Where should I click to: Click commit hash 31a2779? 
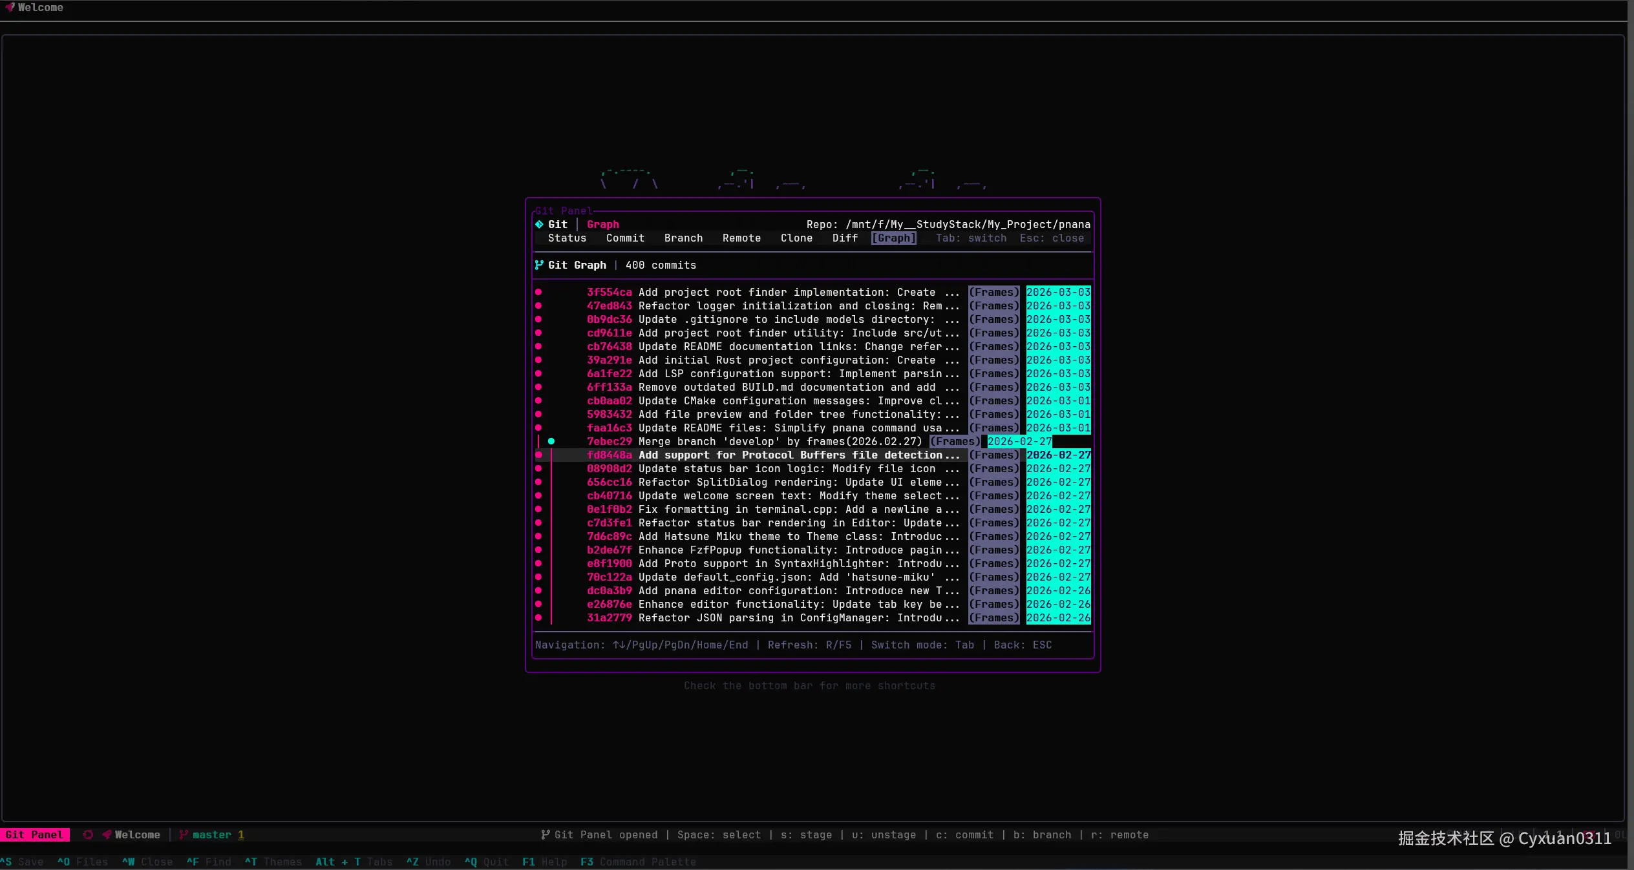[x=609, y=617]
